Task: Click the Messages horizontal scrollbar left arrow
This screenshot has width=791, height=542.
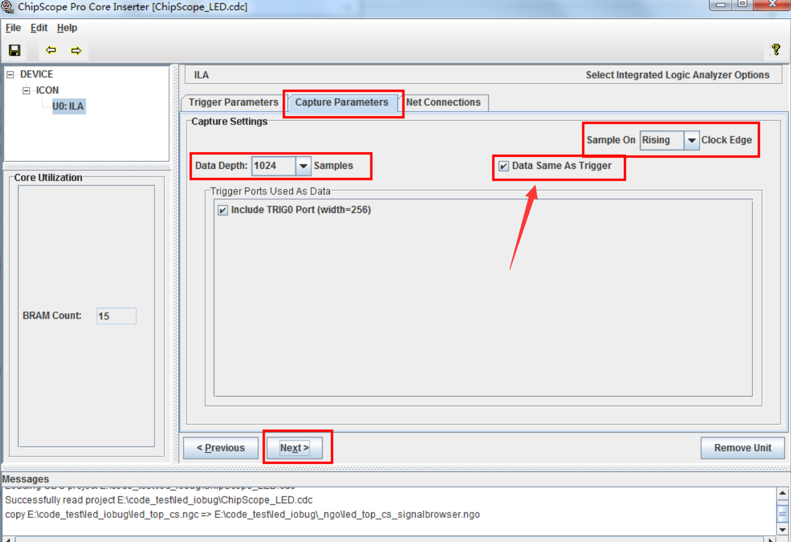Action: click(x=8, y=538)
